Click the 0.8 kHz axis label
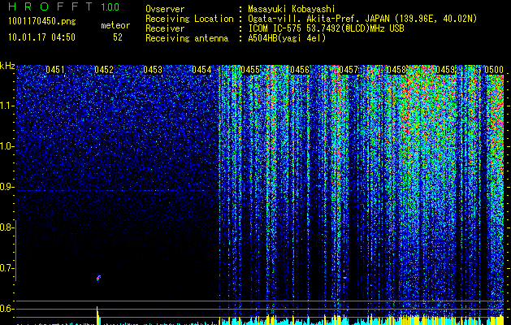The height and width of the screenshot is (325, 511). [6, 227]
